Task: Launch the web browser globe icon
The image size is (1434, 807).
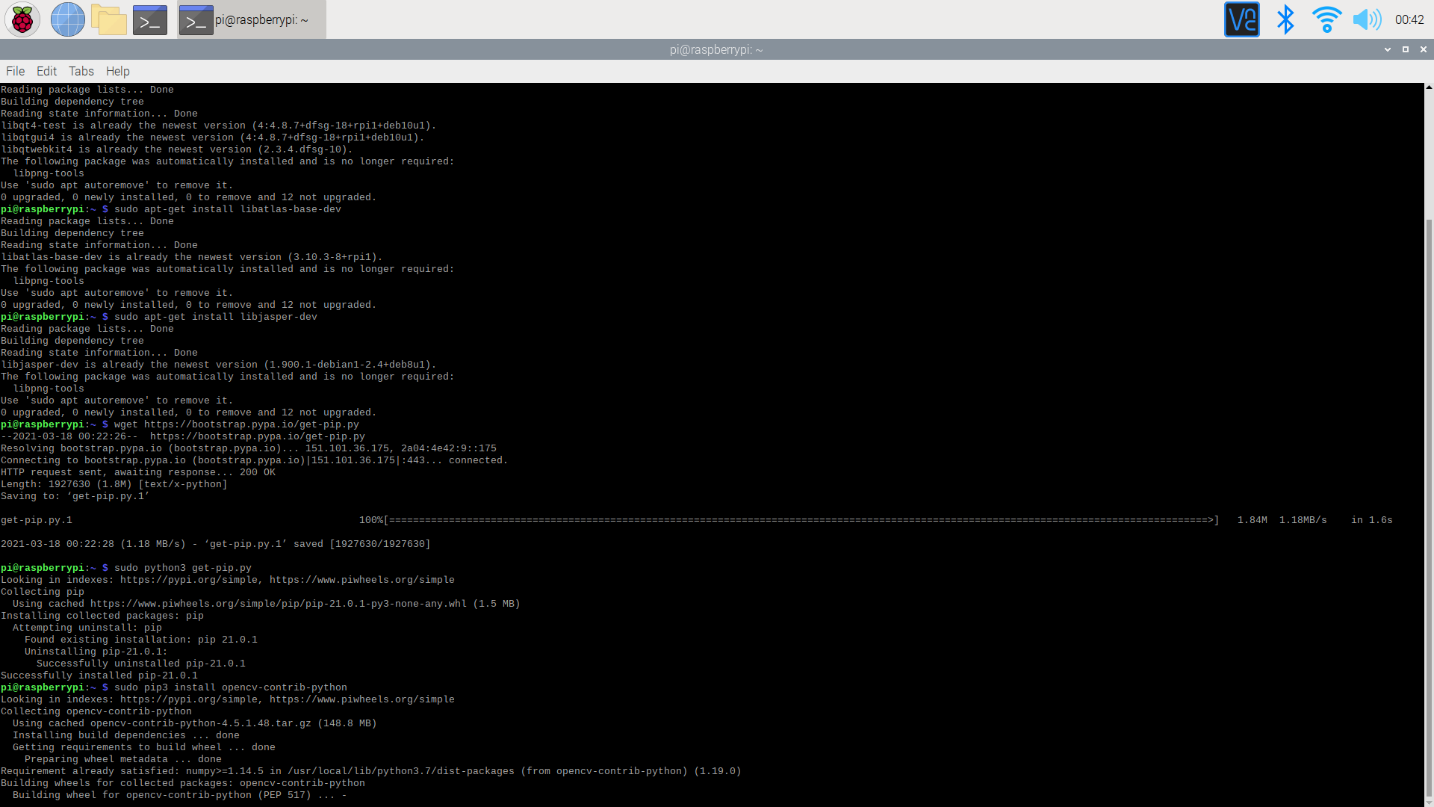Action: click(67, 19)
